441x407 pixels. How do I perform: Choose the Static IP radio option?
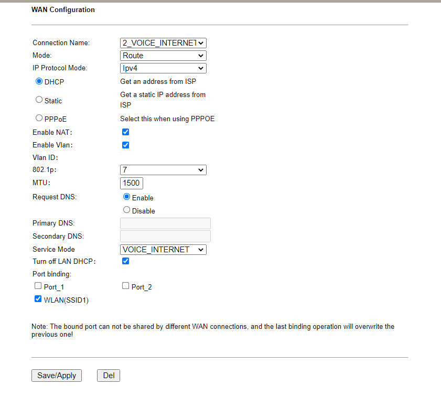coord(39,100)
